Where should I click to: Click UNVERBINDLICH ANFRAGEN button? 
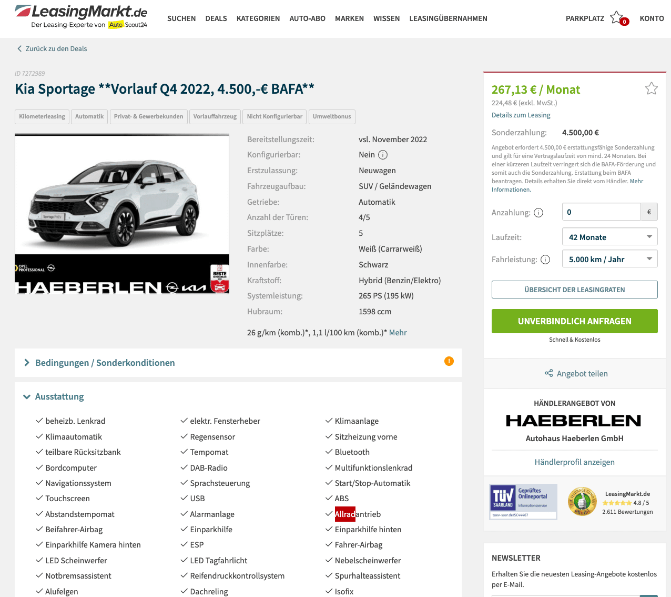pyautogui.click(x=575, y=321)
